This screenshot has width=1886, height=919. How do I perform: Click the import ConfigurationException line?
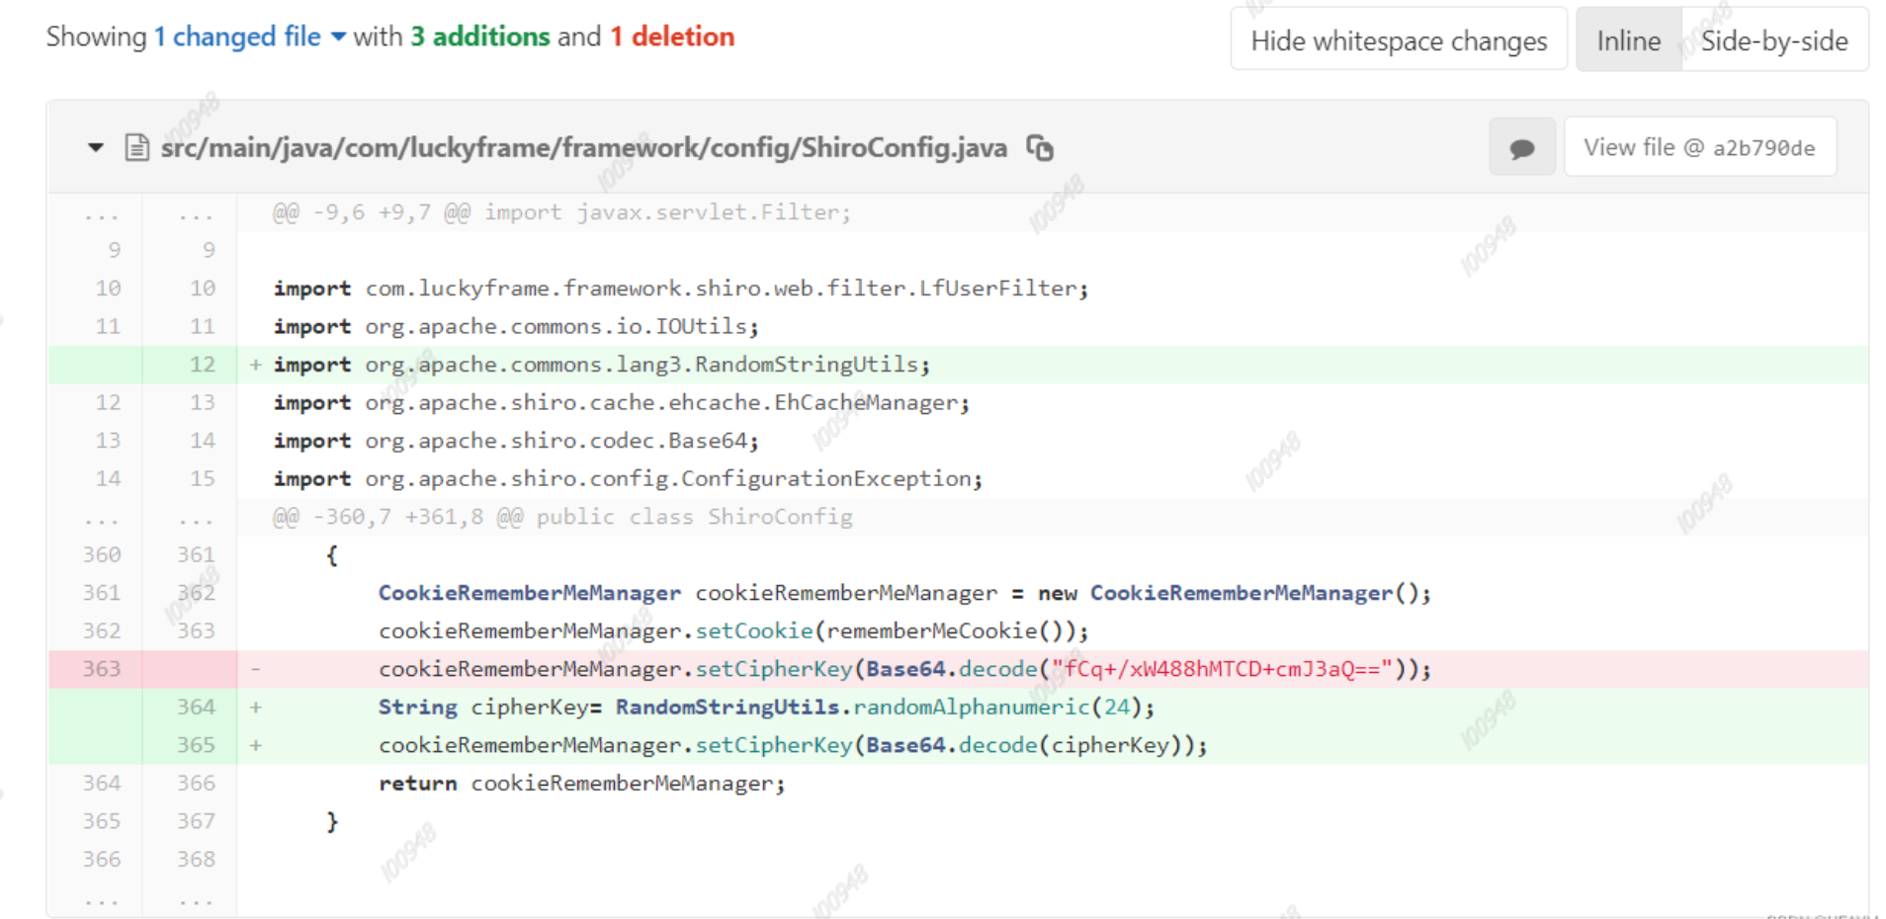click(1053, 478)
